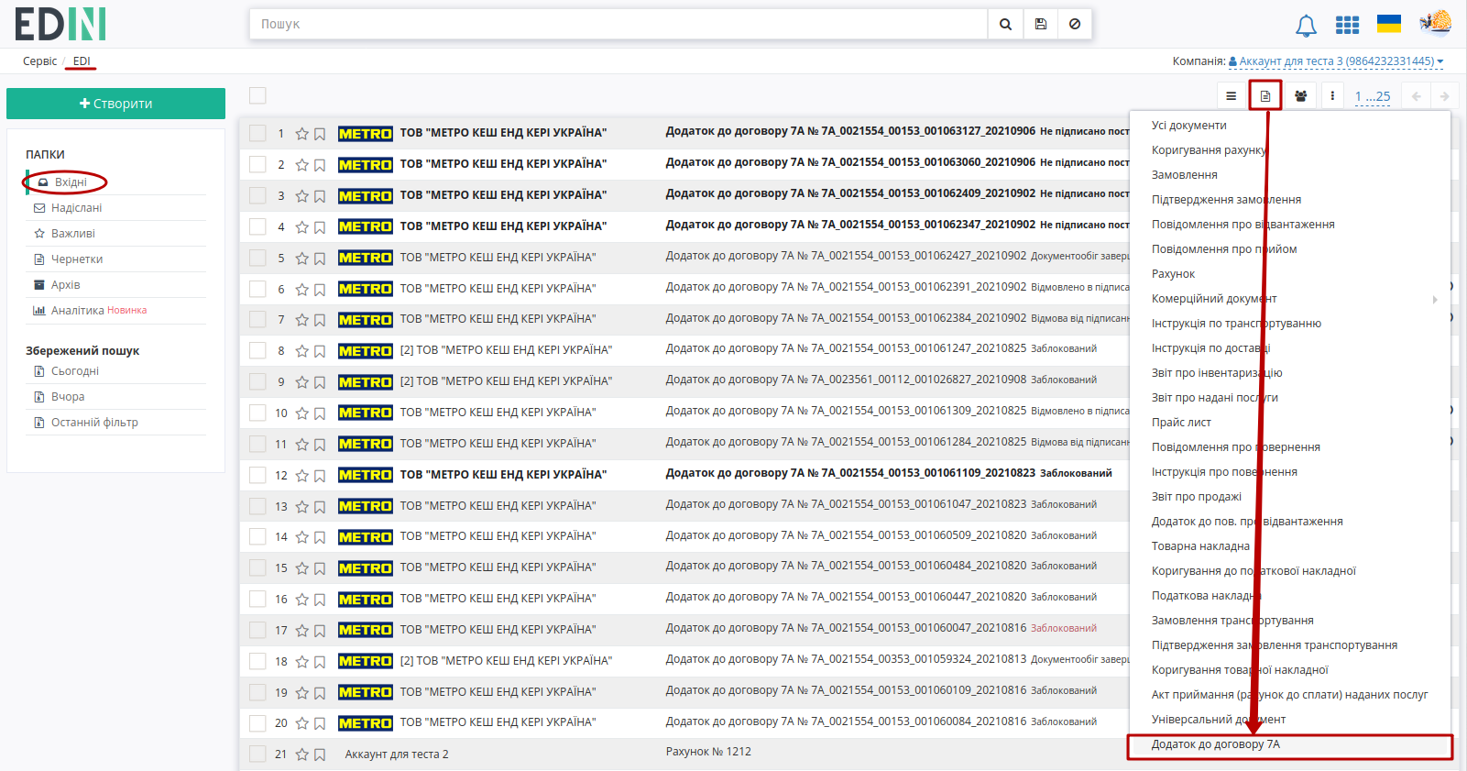The width and height of the screenshot is (1467, 771).
Task: Expand Комерційний документ submenu
Action: coord(1435,299)
